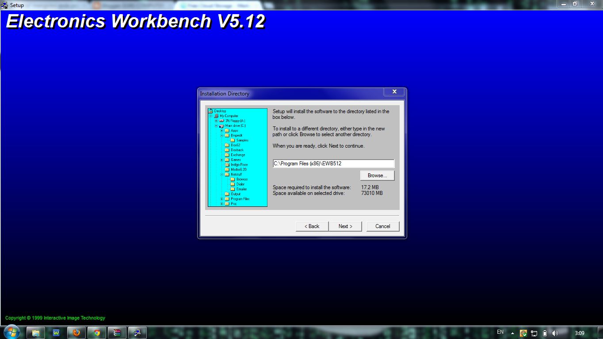Close the Installation Directory dialog
This screenshot has height=339, width=603.
click(x=394, y=92)
